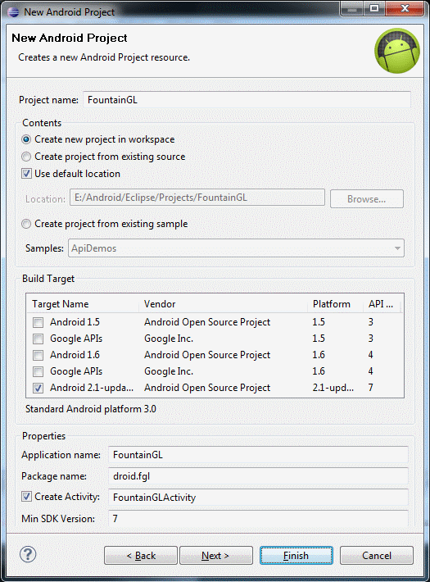Check the Android 1.6 build target
The image size is (430, 582).
click(38, 355)
